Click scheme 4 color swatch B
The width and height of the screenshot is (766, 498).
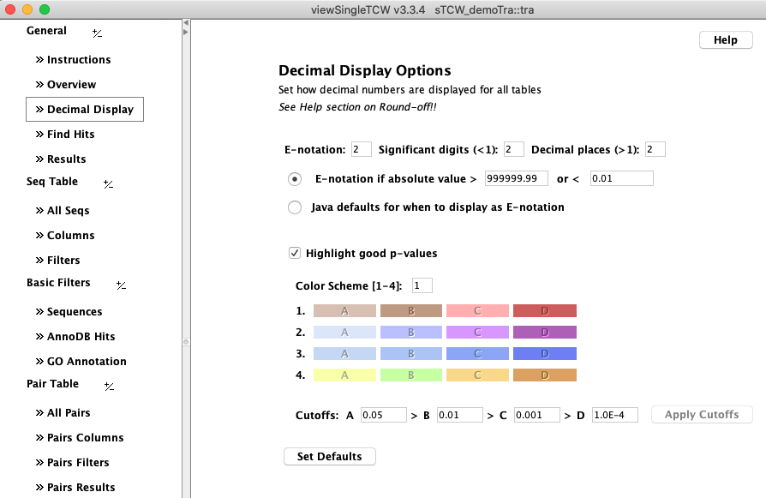point(411,375)
